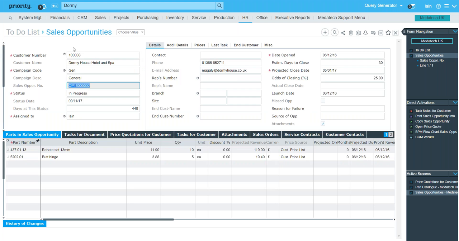This screenshot has height=241, width=459.
Task: Select To Do List in Form Navigation
Action: (422, 50)
